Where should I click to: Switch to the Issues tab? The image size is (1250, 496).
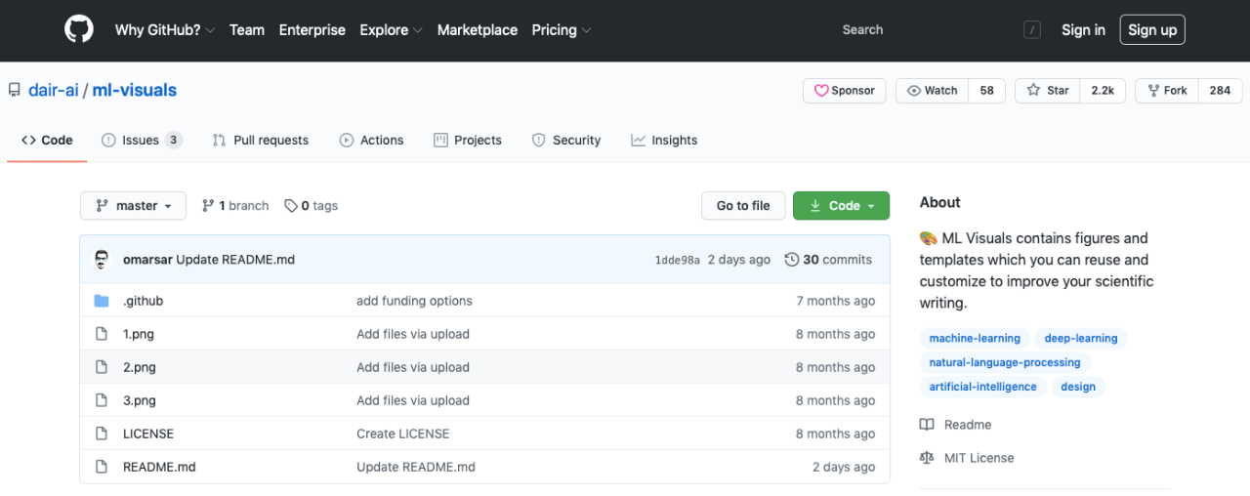click(x=141, y=141)
